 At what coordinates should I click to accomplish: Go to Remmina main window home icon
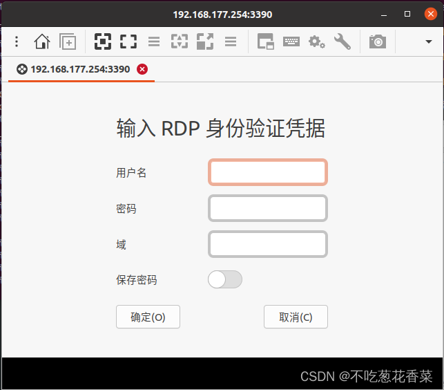(42, 41)
